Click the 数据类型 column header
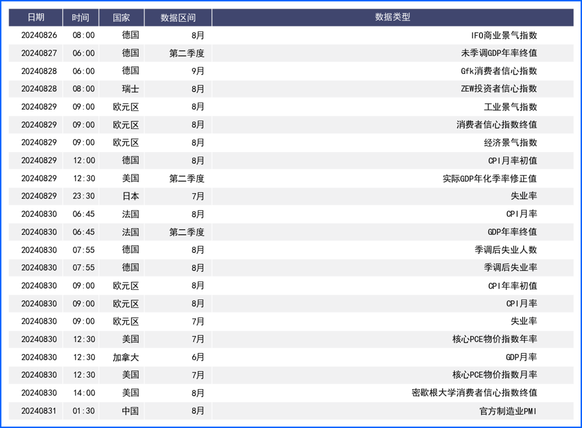Image resolution: width=582 pixels, height=428 pixels. [x=392, y=18]
